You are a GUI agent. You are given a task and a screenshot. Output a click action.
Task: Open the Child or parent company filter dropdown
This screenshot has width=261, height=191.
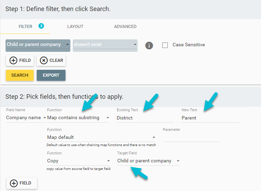(x=38, y=45)
